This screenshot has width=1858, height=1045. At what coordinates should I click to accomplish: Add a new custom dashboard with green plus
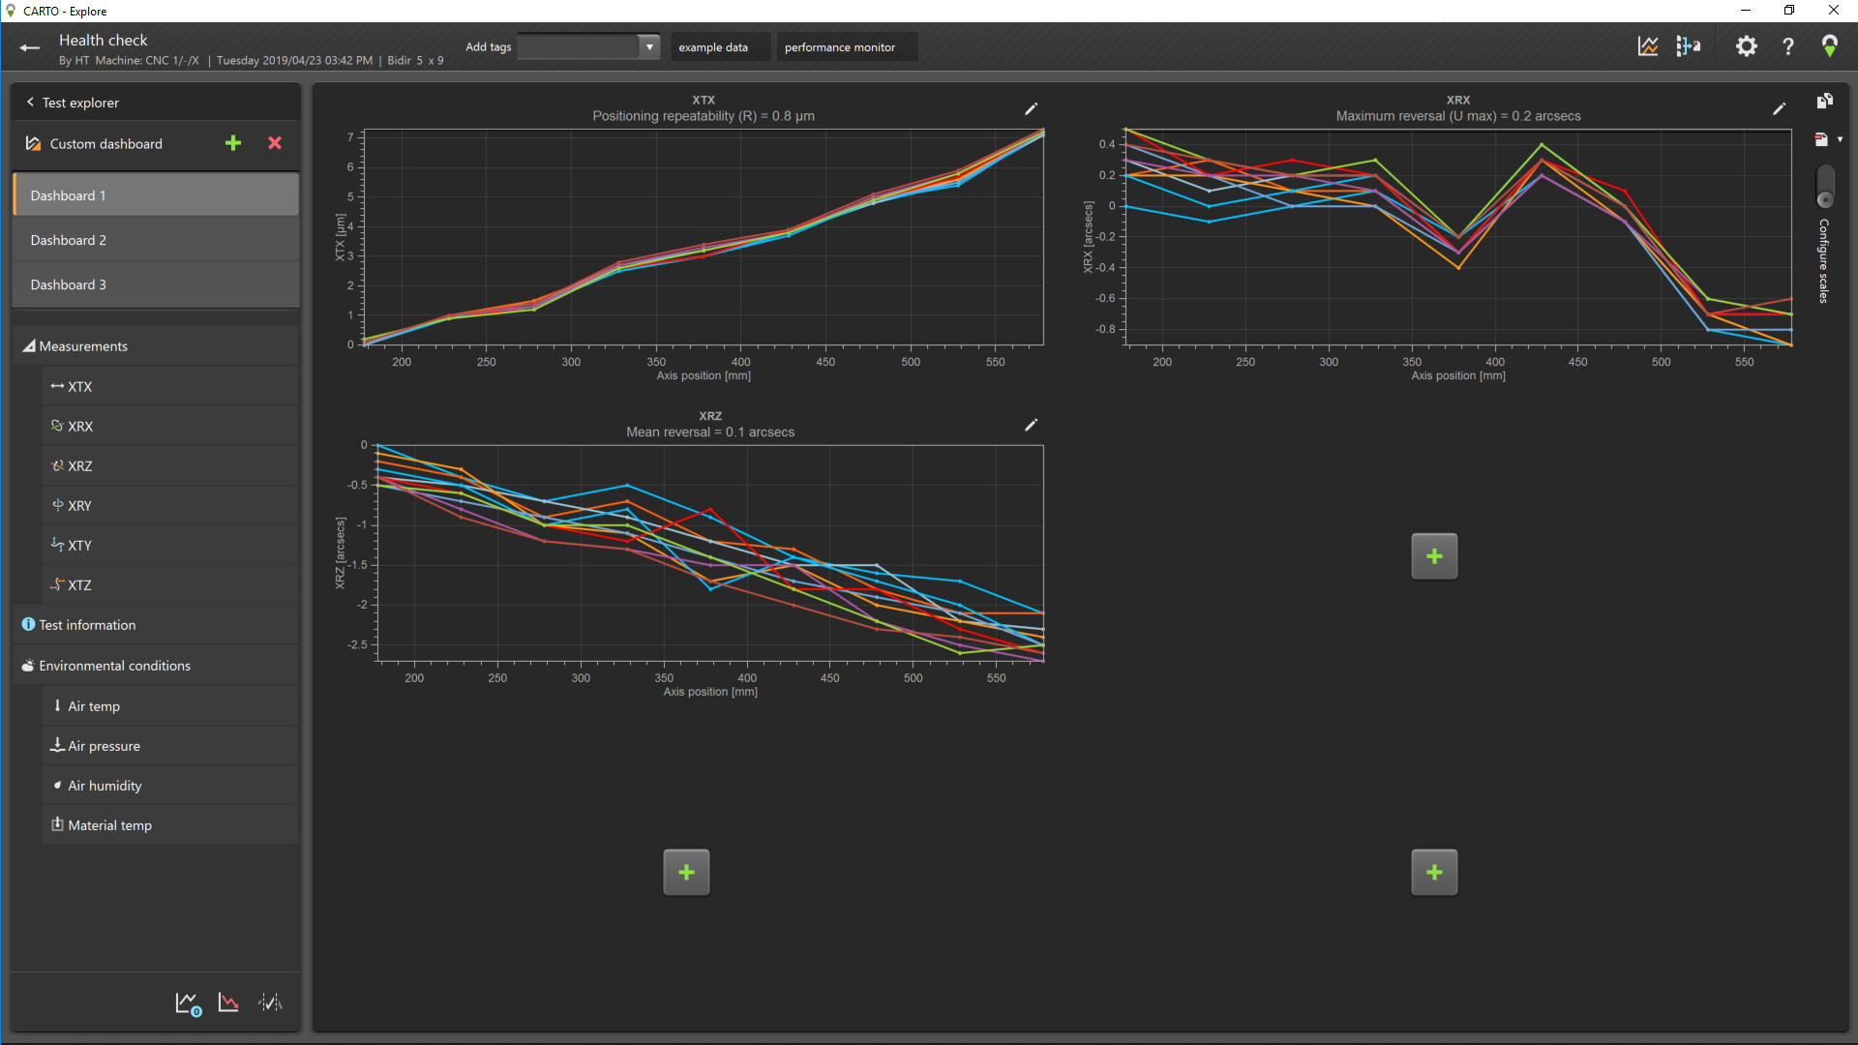[233, 143]
